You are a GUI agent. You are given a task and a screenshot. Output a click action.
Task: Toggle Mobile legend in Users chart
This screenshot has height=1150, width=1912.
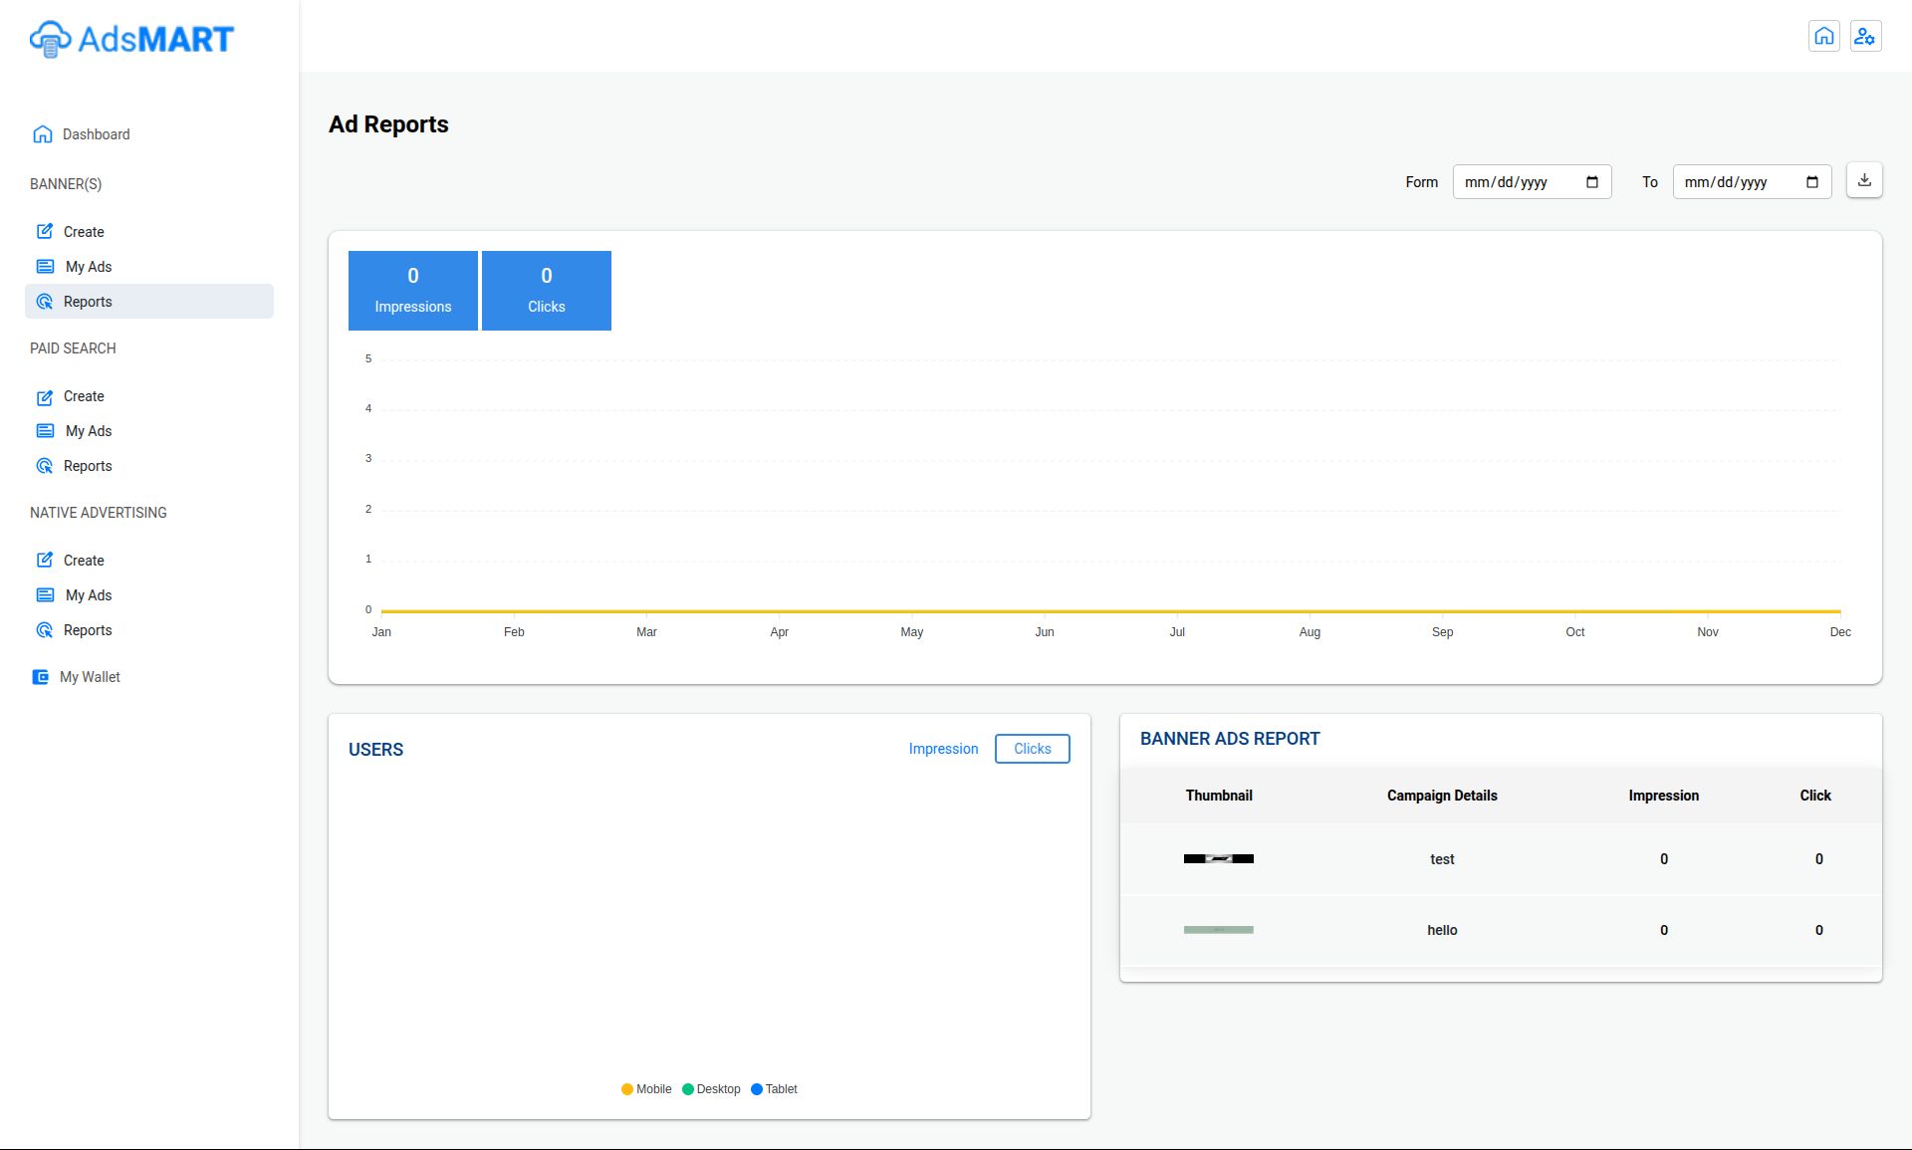(x=646, y=1089)
